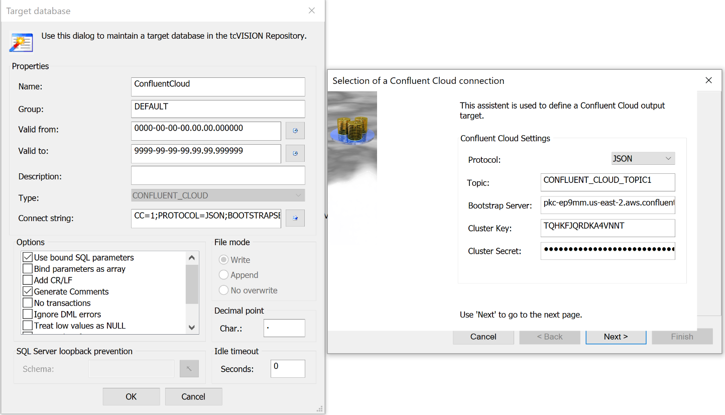Click the Options list scrollbar thumb
The height and width of the screenshot is (415, 725).
(192, 284)
